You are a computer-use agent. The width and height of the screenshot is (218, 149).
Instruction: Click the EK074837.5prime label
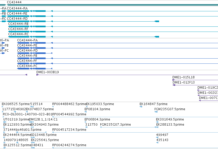point(40,109)
